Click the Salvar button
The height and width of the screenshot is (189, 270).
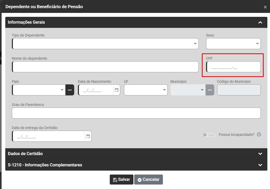[x=122, y=180]
